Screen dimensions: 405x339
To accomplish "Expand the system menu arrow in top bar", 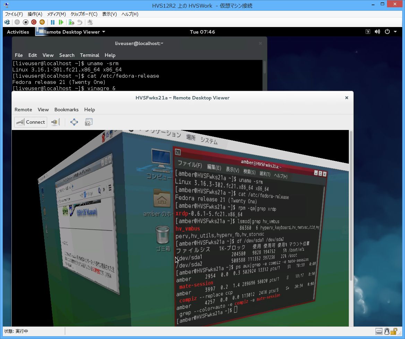I will [x=395, y=32].
